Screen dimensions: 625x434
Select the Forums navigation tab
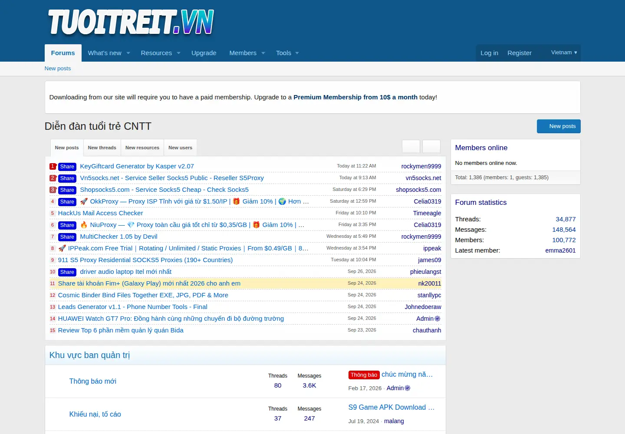click(x=63, y=53)
